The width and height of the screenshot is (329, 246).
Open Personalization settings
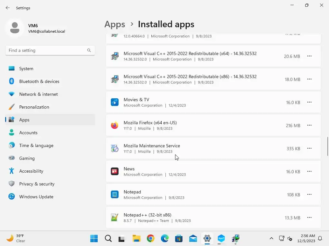50,107
